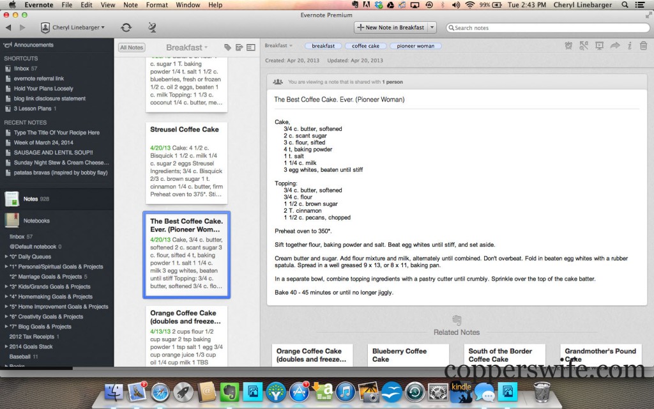Start presentation mode for this note
This screenshot has width=654, height=409.
(x=599, y=45)
